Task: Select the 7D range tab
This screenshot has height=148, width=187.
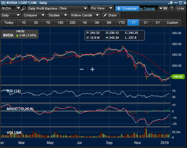Action: click(48, 23)
